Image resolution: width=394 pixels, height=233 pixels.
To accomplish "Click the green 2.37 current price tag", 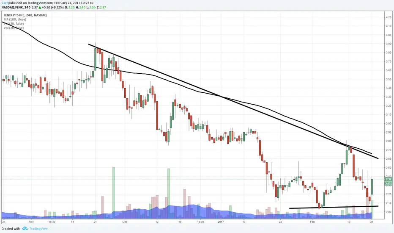I will pyautogui.click(x=389, y=179).
